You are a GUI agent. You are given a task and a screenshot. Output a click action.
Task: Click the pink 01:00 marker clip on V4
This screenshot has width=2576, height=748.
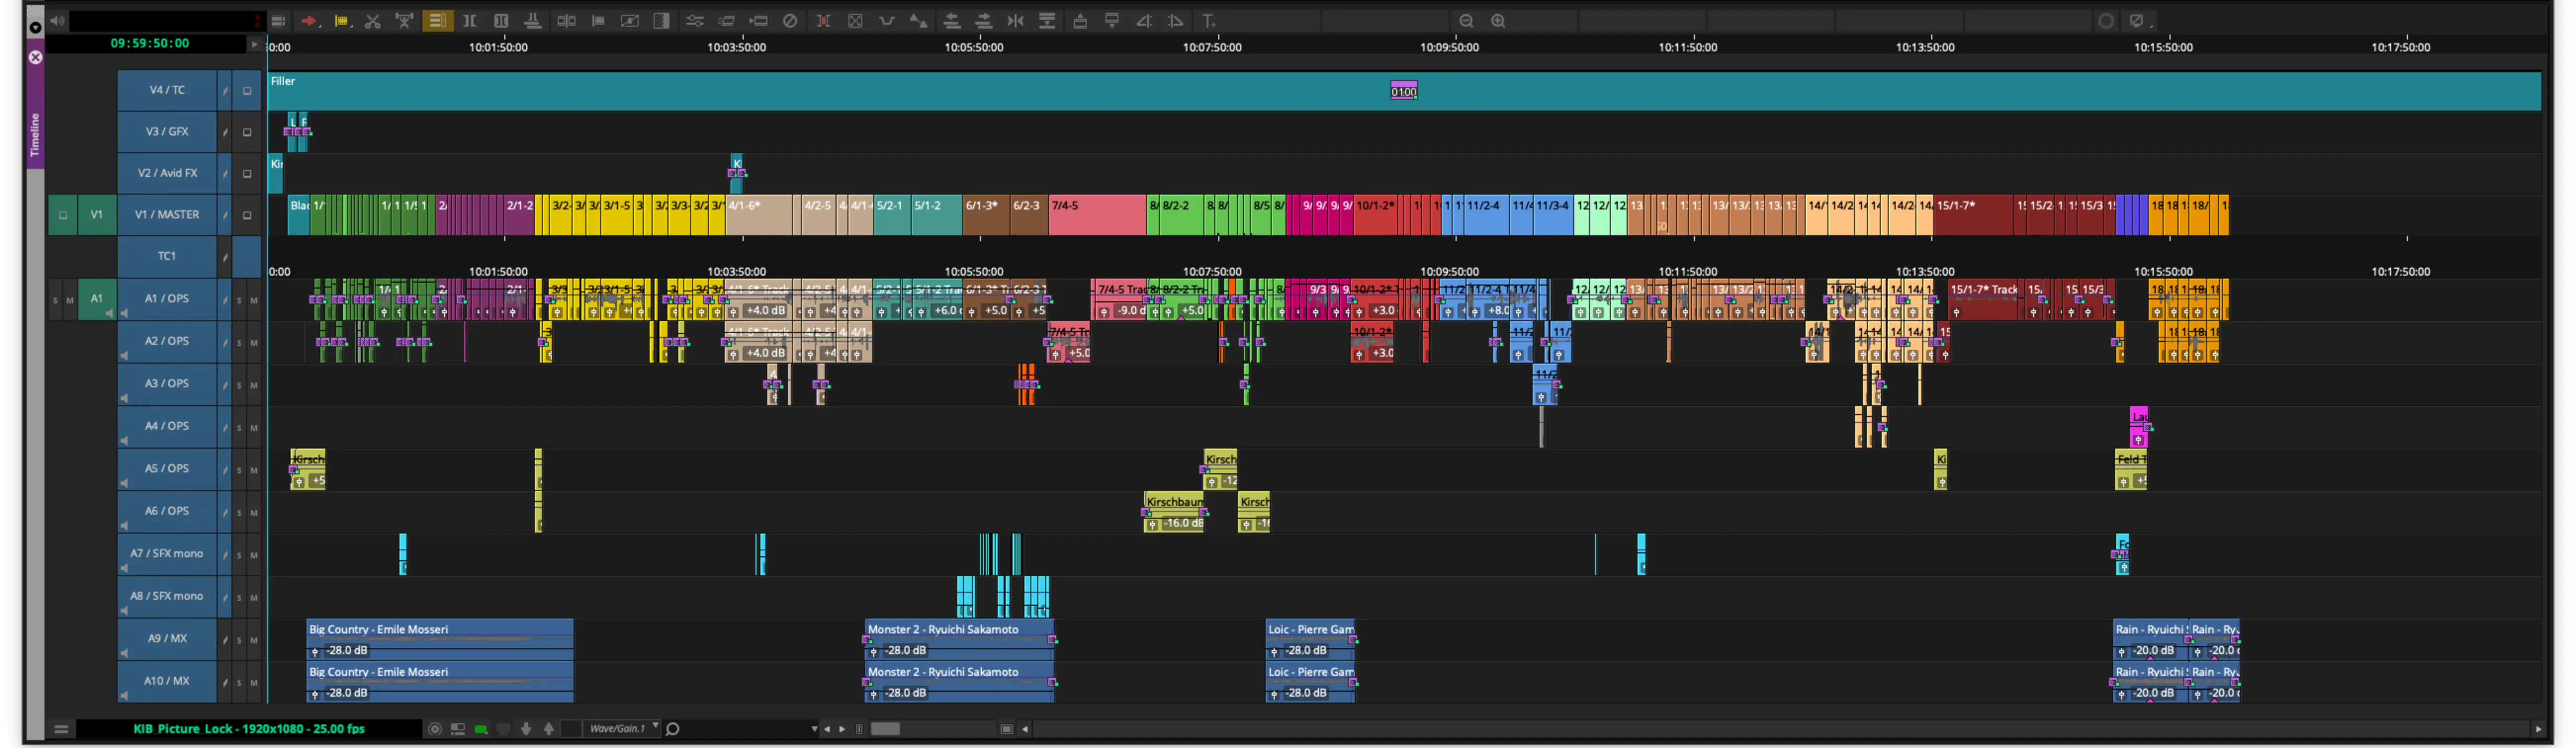coord(1404,91)
